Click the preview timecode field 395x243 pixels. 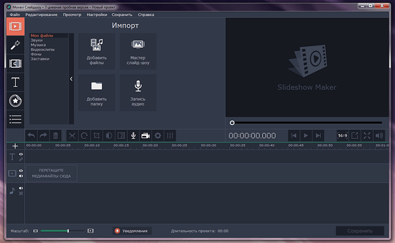pos(252,136)
